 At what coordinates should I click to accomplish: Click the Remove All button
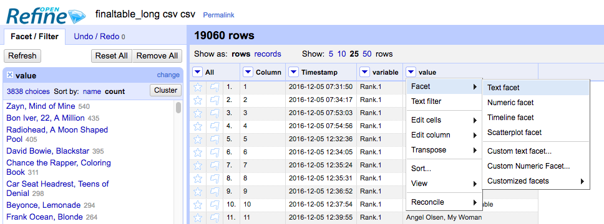click(x=157, y=56)
